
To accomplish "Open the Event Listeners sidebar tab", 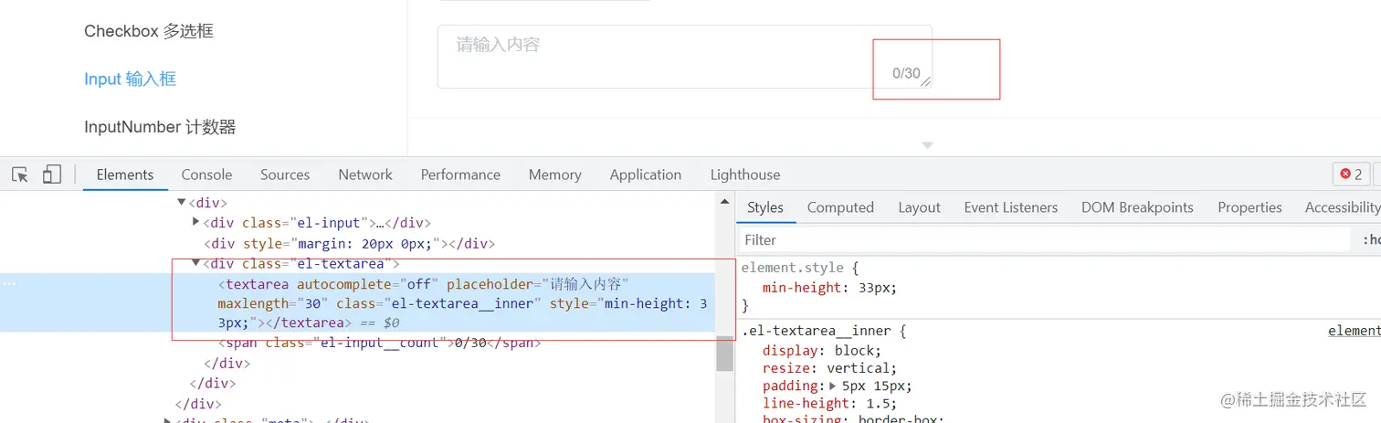I will pyautogui.click(x=1011, y=207).
